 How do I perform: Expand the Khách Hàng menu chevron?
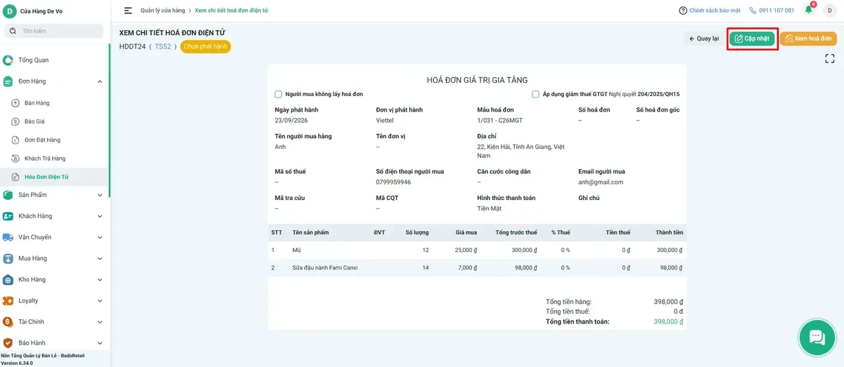(x=100, y=216)
